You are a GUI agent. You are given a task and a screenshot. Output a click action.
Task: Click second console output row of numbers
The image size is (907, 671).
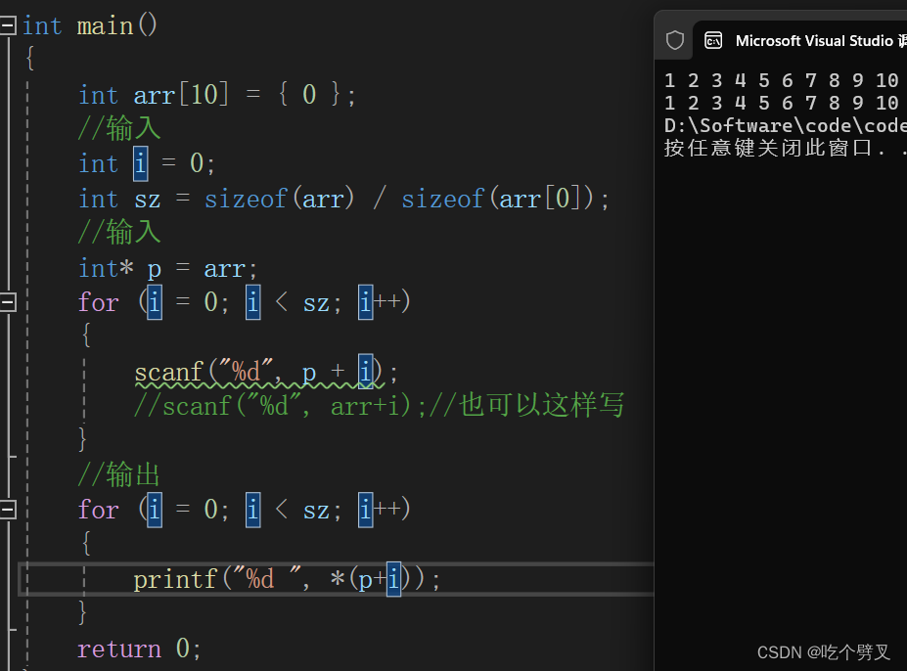pos(782,103)
